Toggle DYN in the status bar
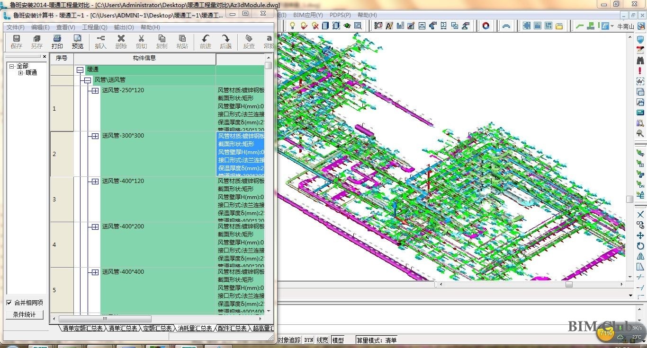This screenshot has width=647, height=348. tap(308, 340)
